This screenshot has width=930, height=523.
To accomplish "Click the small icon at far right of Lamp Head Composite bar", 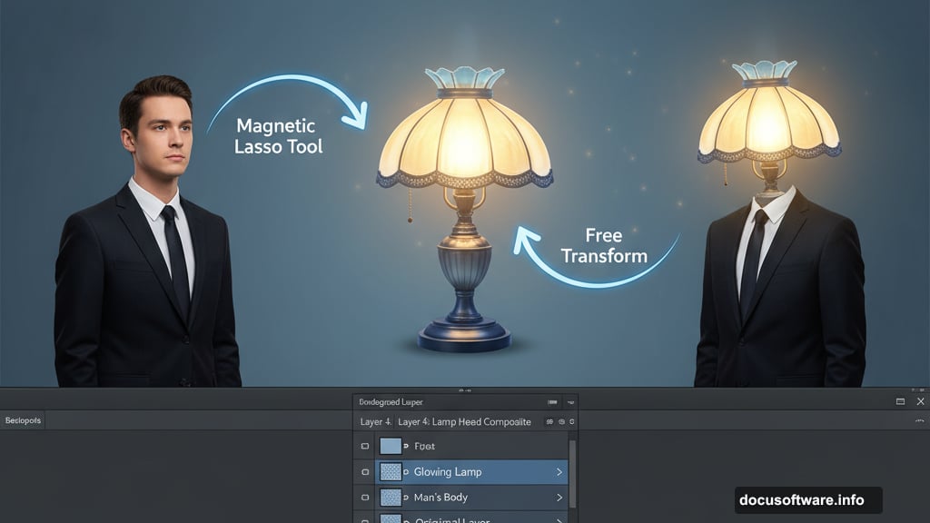I will [x=571, y=422].
